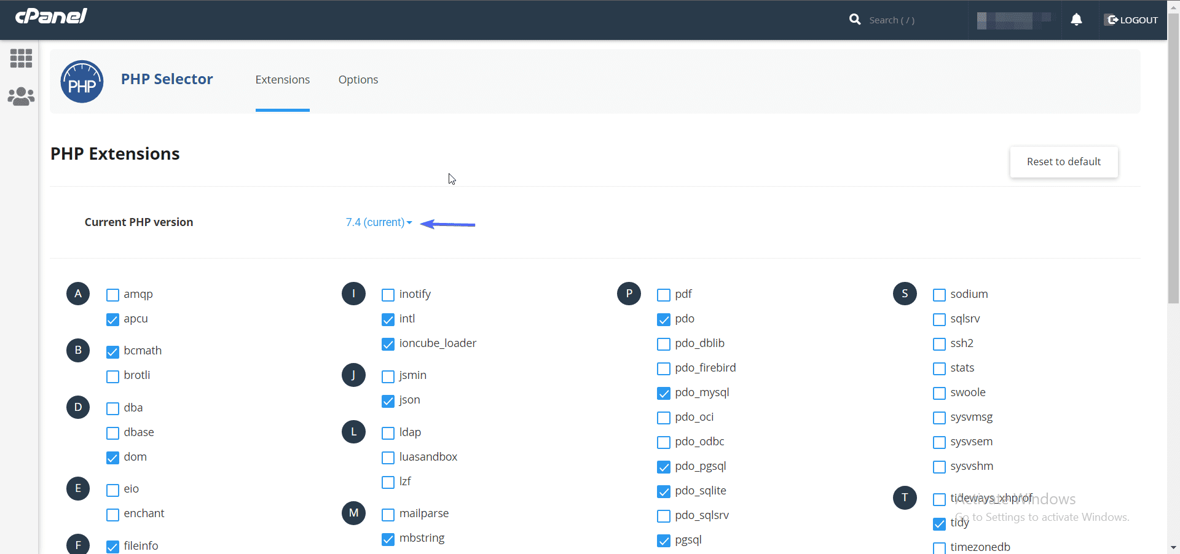The image size is (1180, 554).
Task: Click the PHP Selector round logo
Action: click(82, 82)
